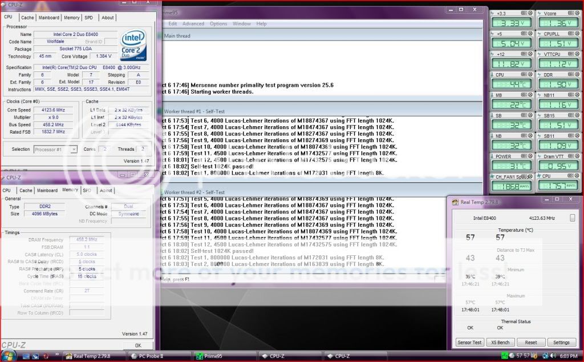
Task: Click the log line mentioning M163839 in worker #2
Action: coord(273,264)
